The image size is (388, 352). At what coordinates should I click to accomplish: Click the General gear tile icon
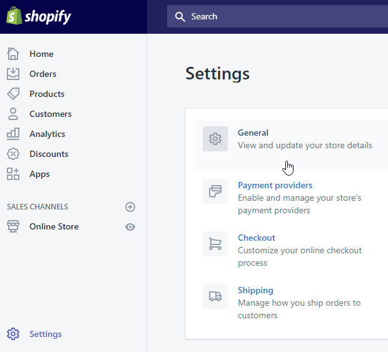215,139
